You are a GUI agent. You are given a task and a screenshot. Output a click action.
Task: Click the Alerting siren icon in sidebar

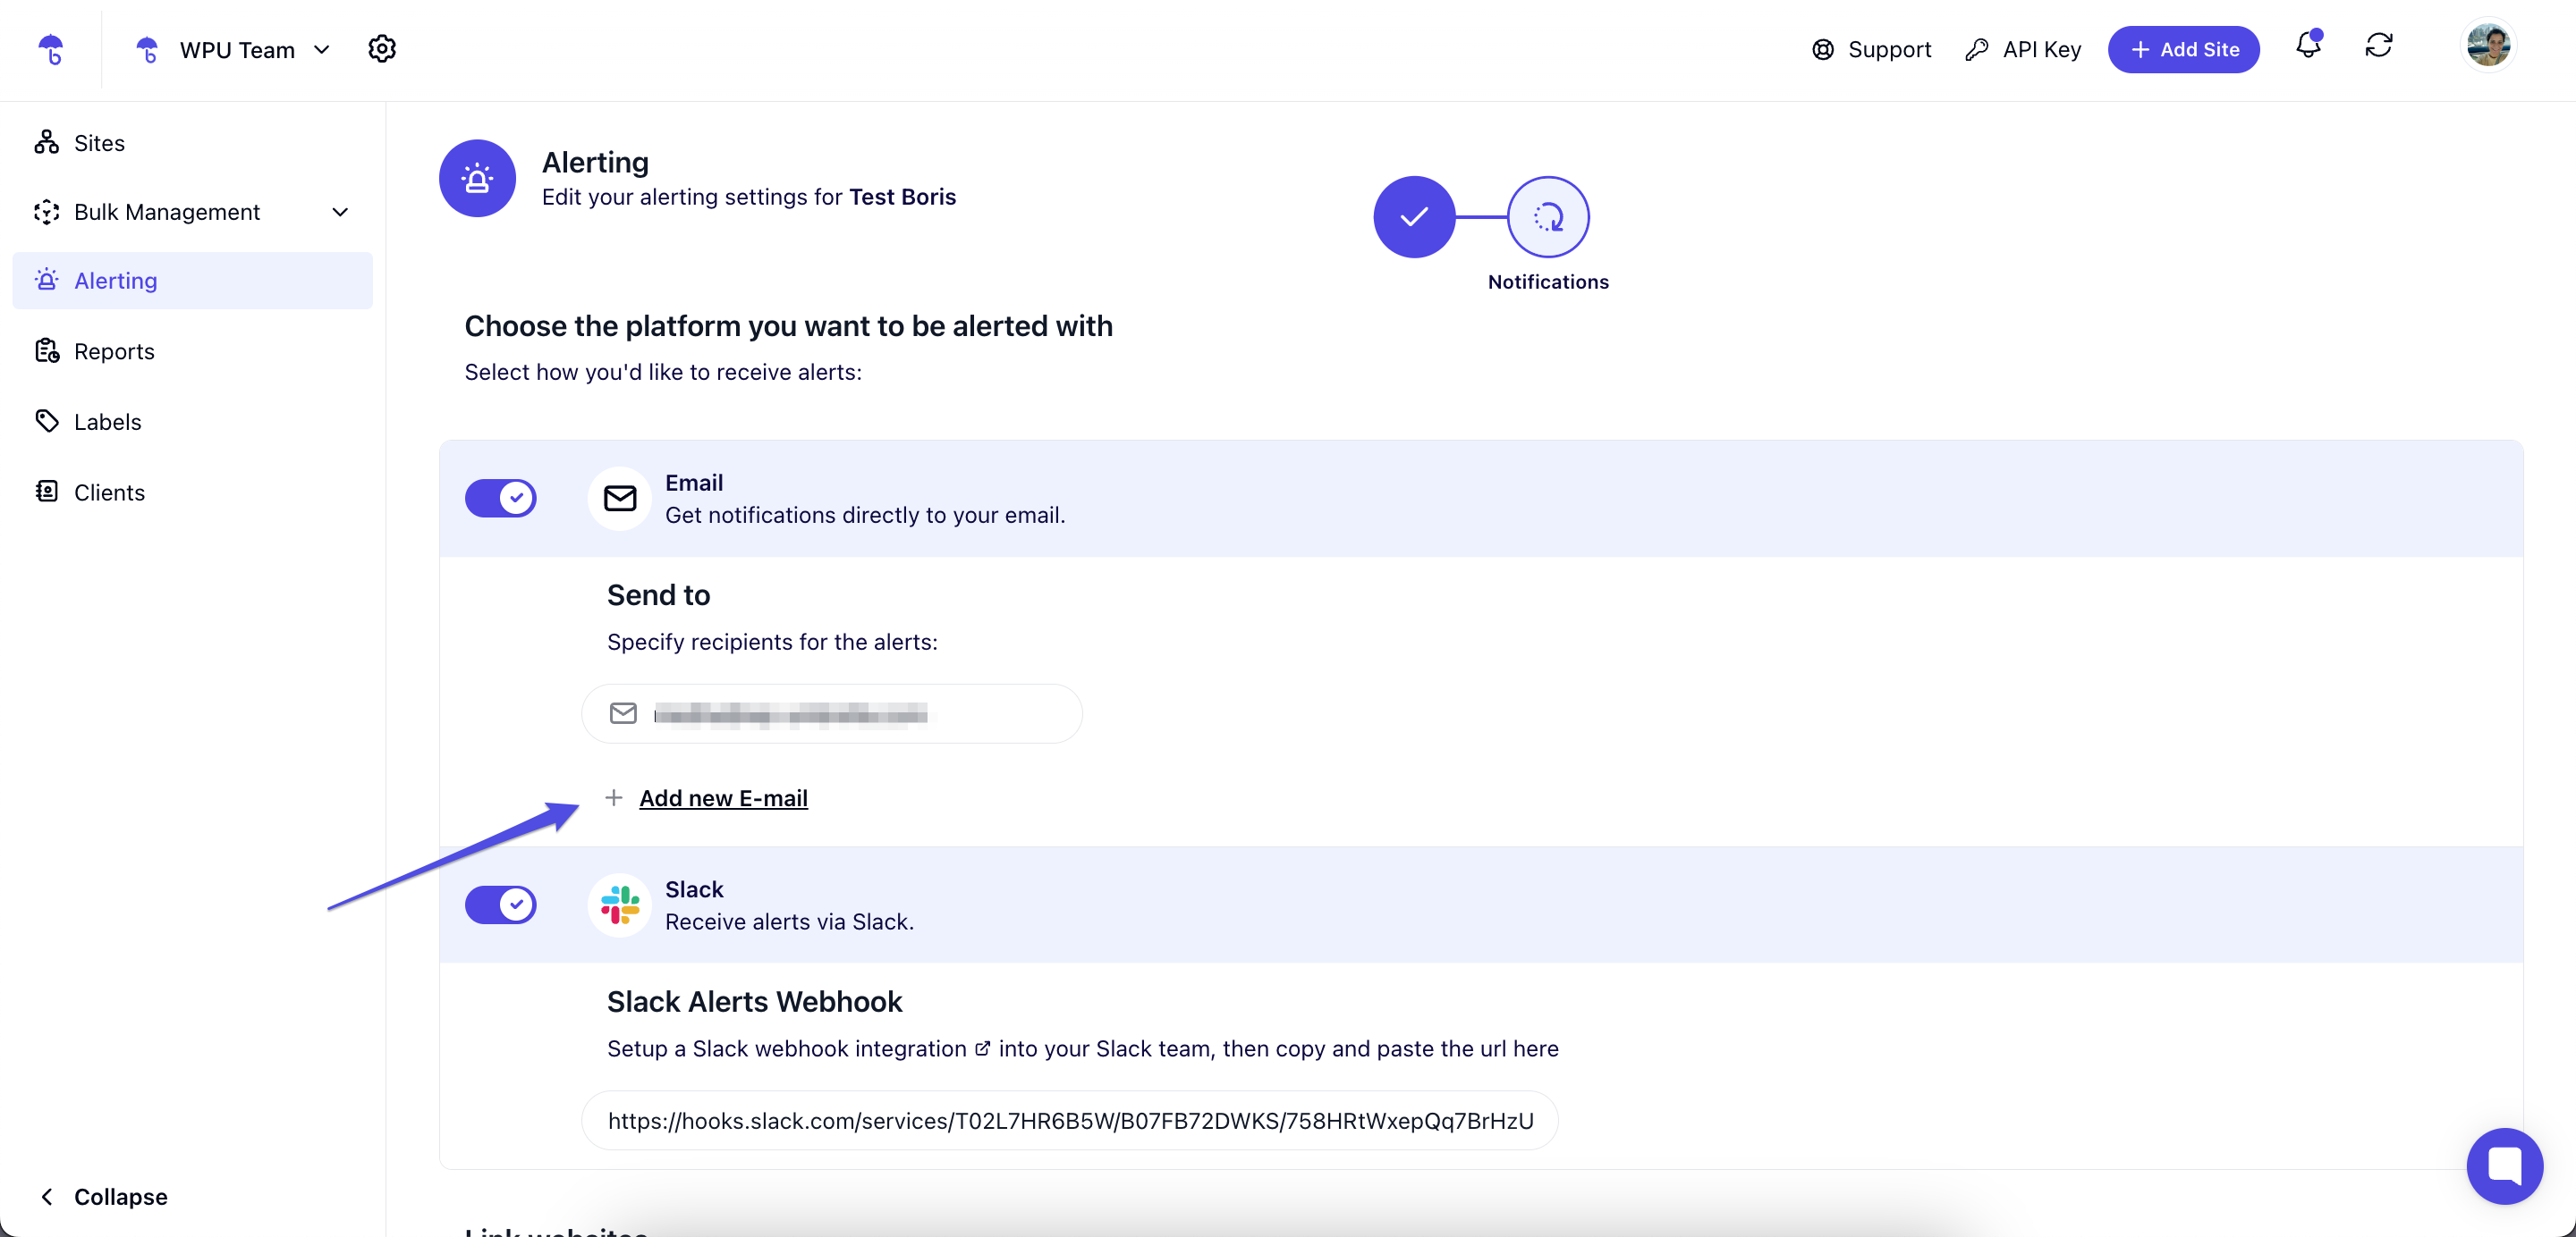(46, 280)
